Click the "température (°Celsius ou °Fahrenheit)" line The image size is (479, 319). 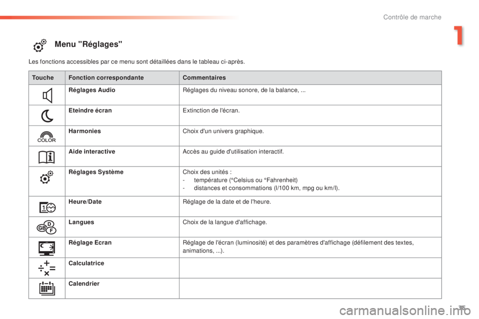[x=245, y=180]
